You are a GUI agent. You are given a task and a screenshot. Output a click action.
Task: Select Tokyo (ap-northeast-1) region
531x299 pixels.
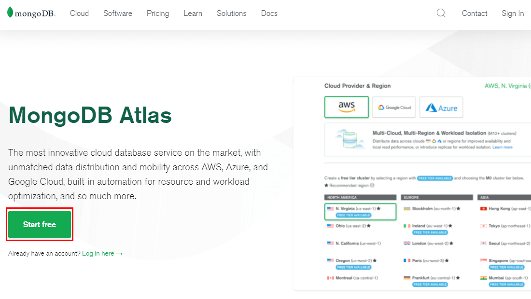point(505,226)
